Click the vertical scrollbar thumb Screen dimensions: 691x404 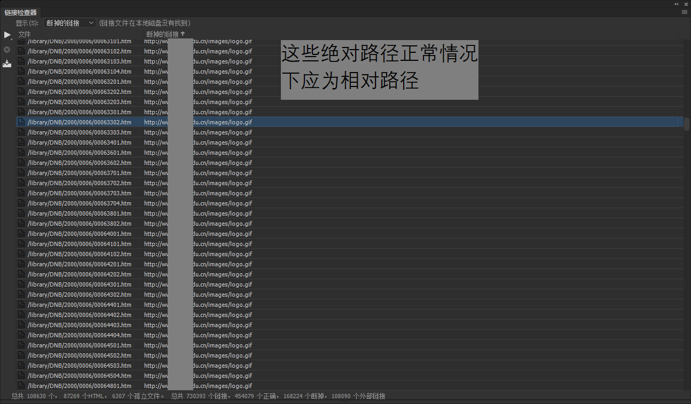tap(687, 124)
